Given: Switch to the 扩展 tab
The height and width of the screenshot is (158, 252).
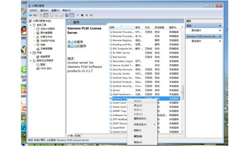Looking at the screenshot, I should 70,136.
